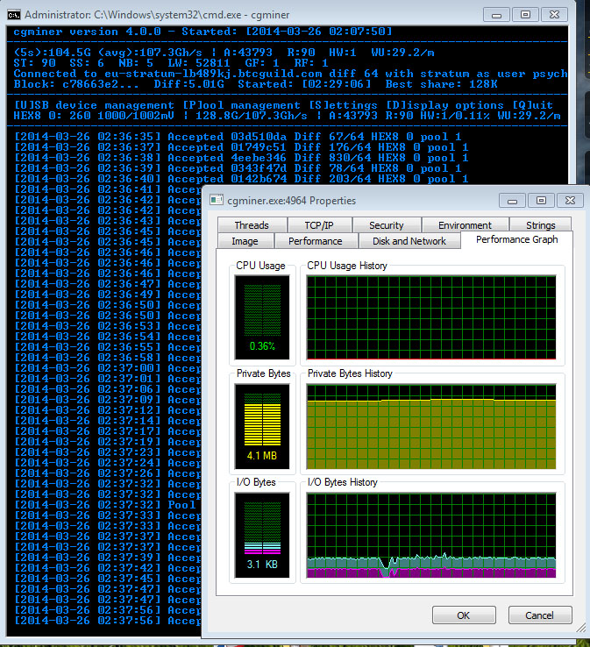The height and width of the screenshot is (647, 590).
Task: Click the cgminer version 4.0.0 header line
Action: coord(203,32)
